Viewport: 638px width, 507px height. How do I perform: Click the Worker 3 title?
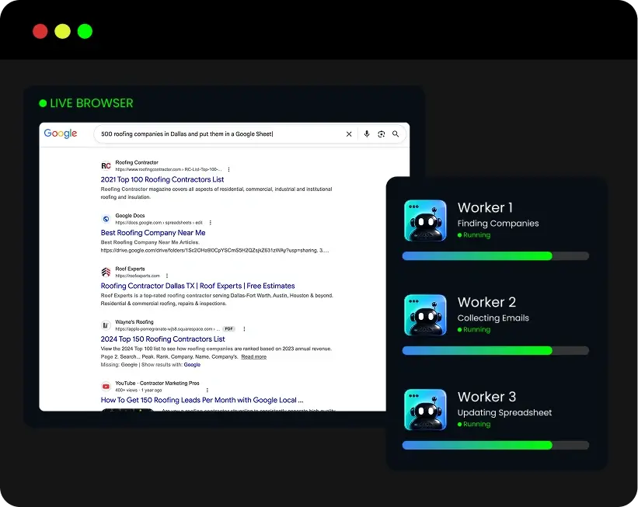(x=486, y=397)
